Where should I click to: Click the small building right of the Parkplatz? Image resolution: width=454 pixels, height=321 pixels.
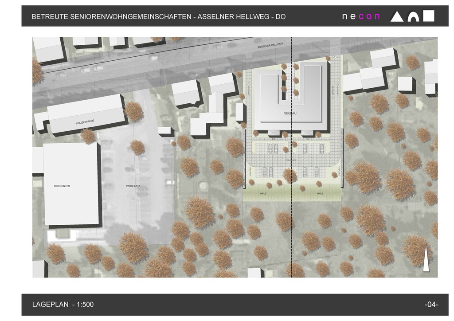click(x=165, y=131)
